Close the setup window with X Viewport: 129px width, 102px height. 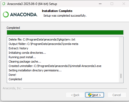[x=124, y=4]
